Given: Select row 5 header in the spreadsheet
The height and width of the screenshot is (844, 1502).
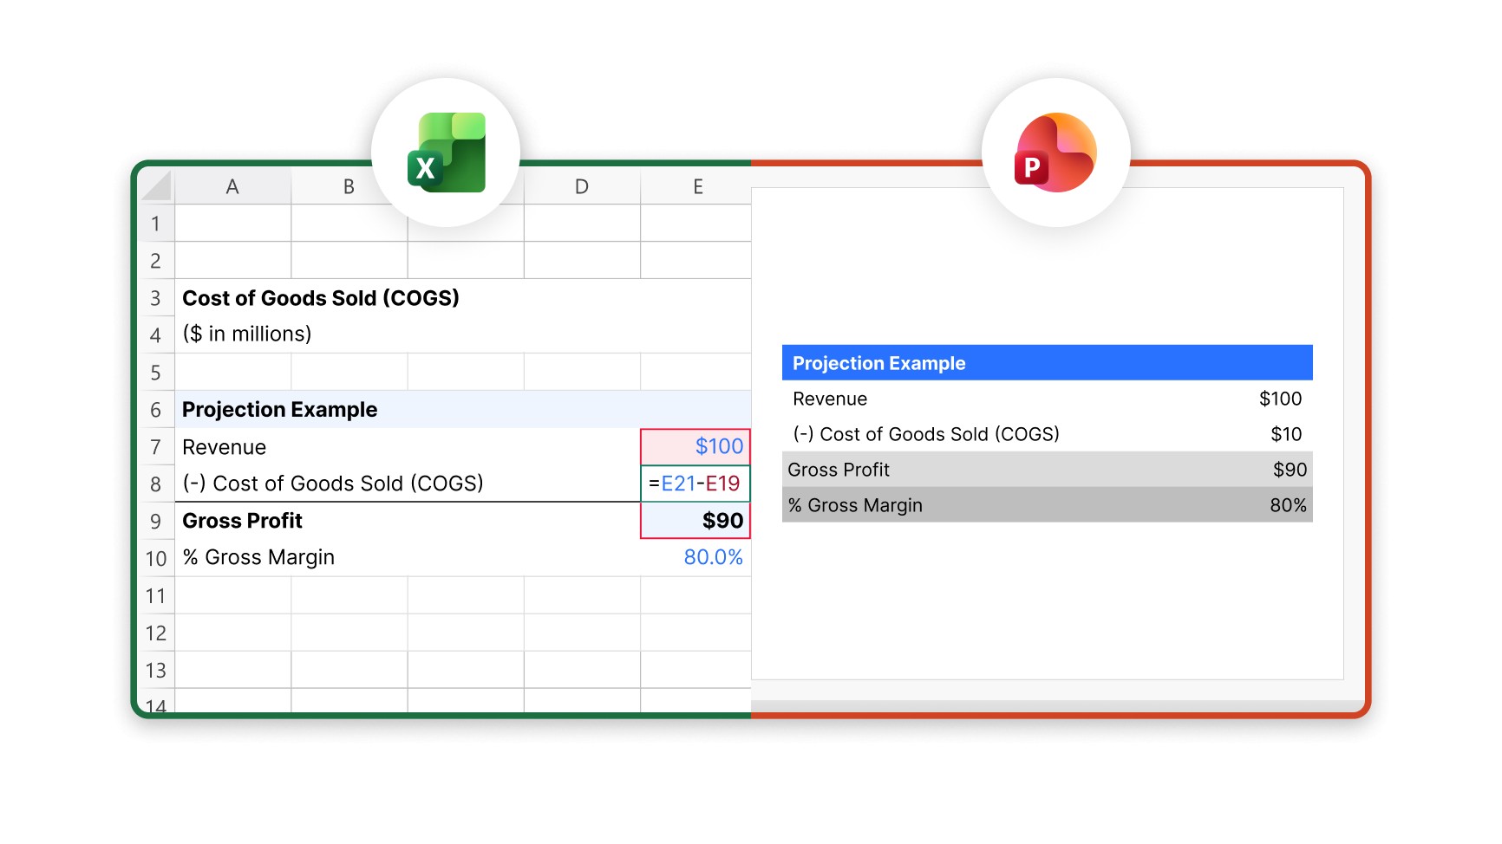Looking at the screenshot, I should tap(156, 373).
